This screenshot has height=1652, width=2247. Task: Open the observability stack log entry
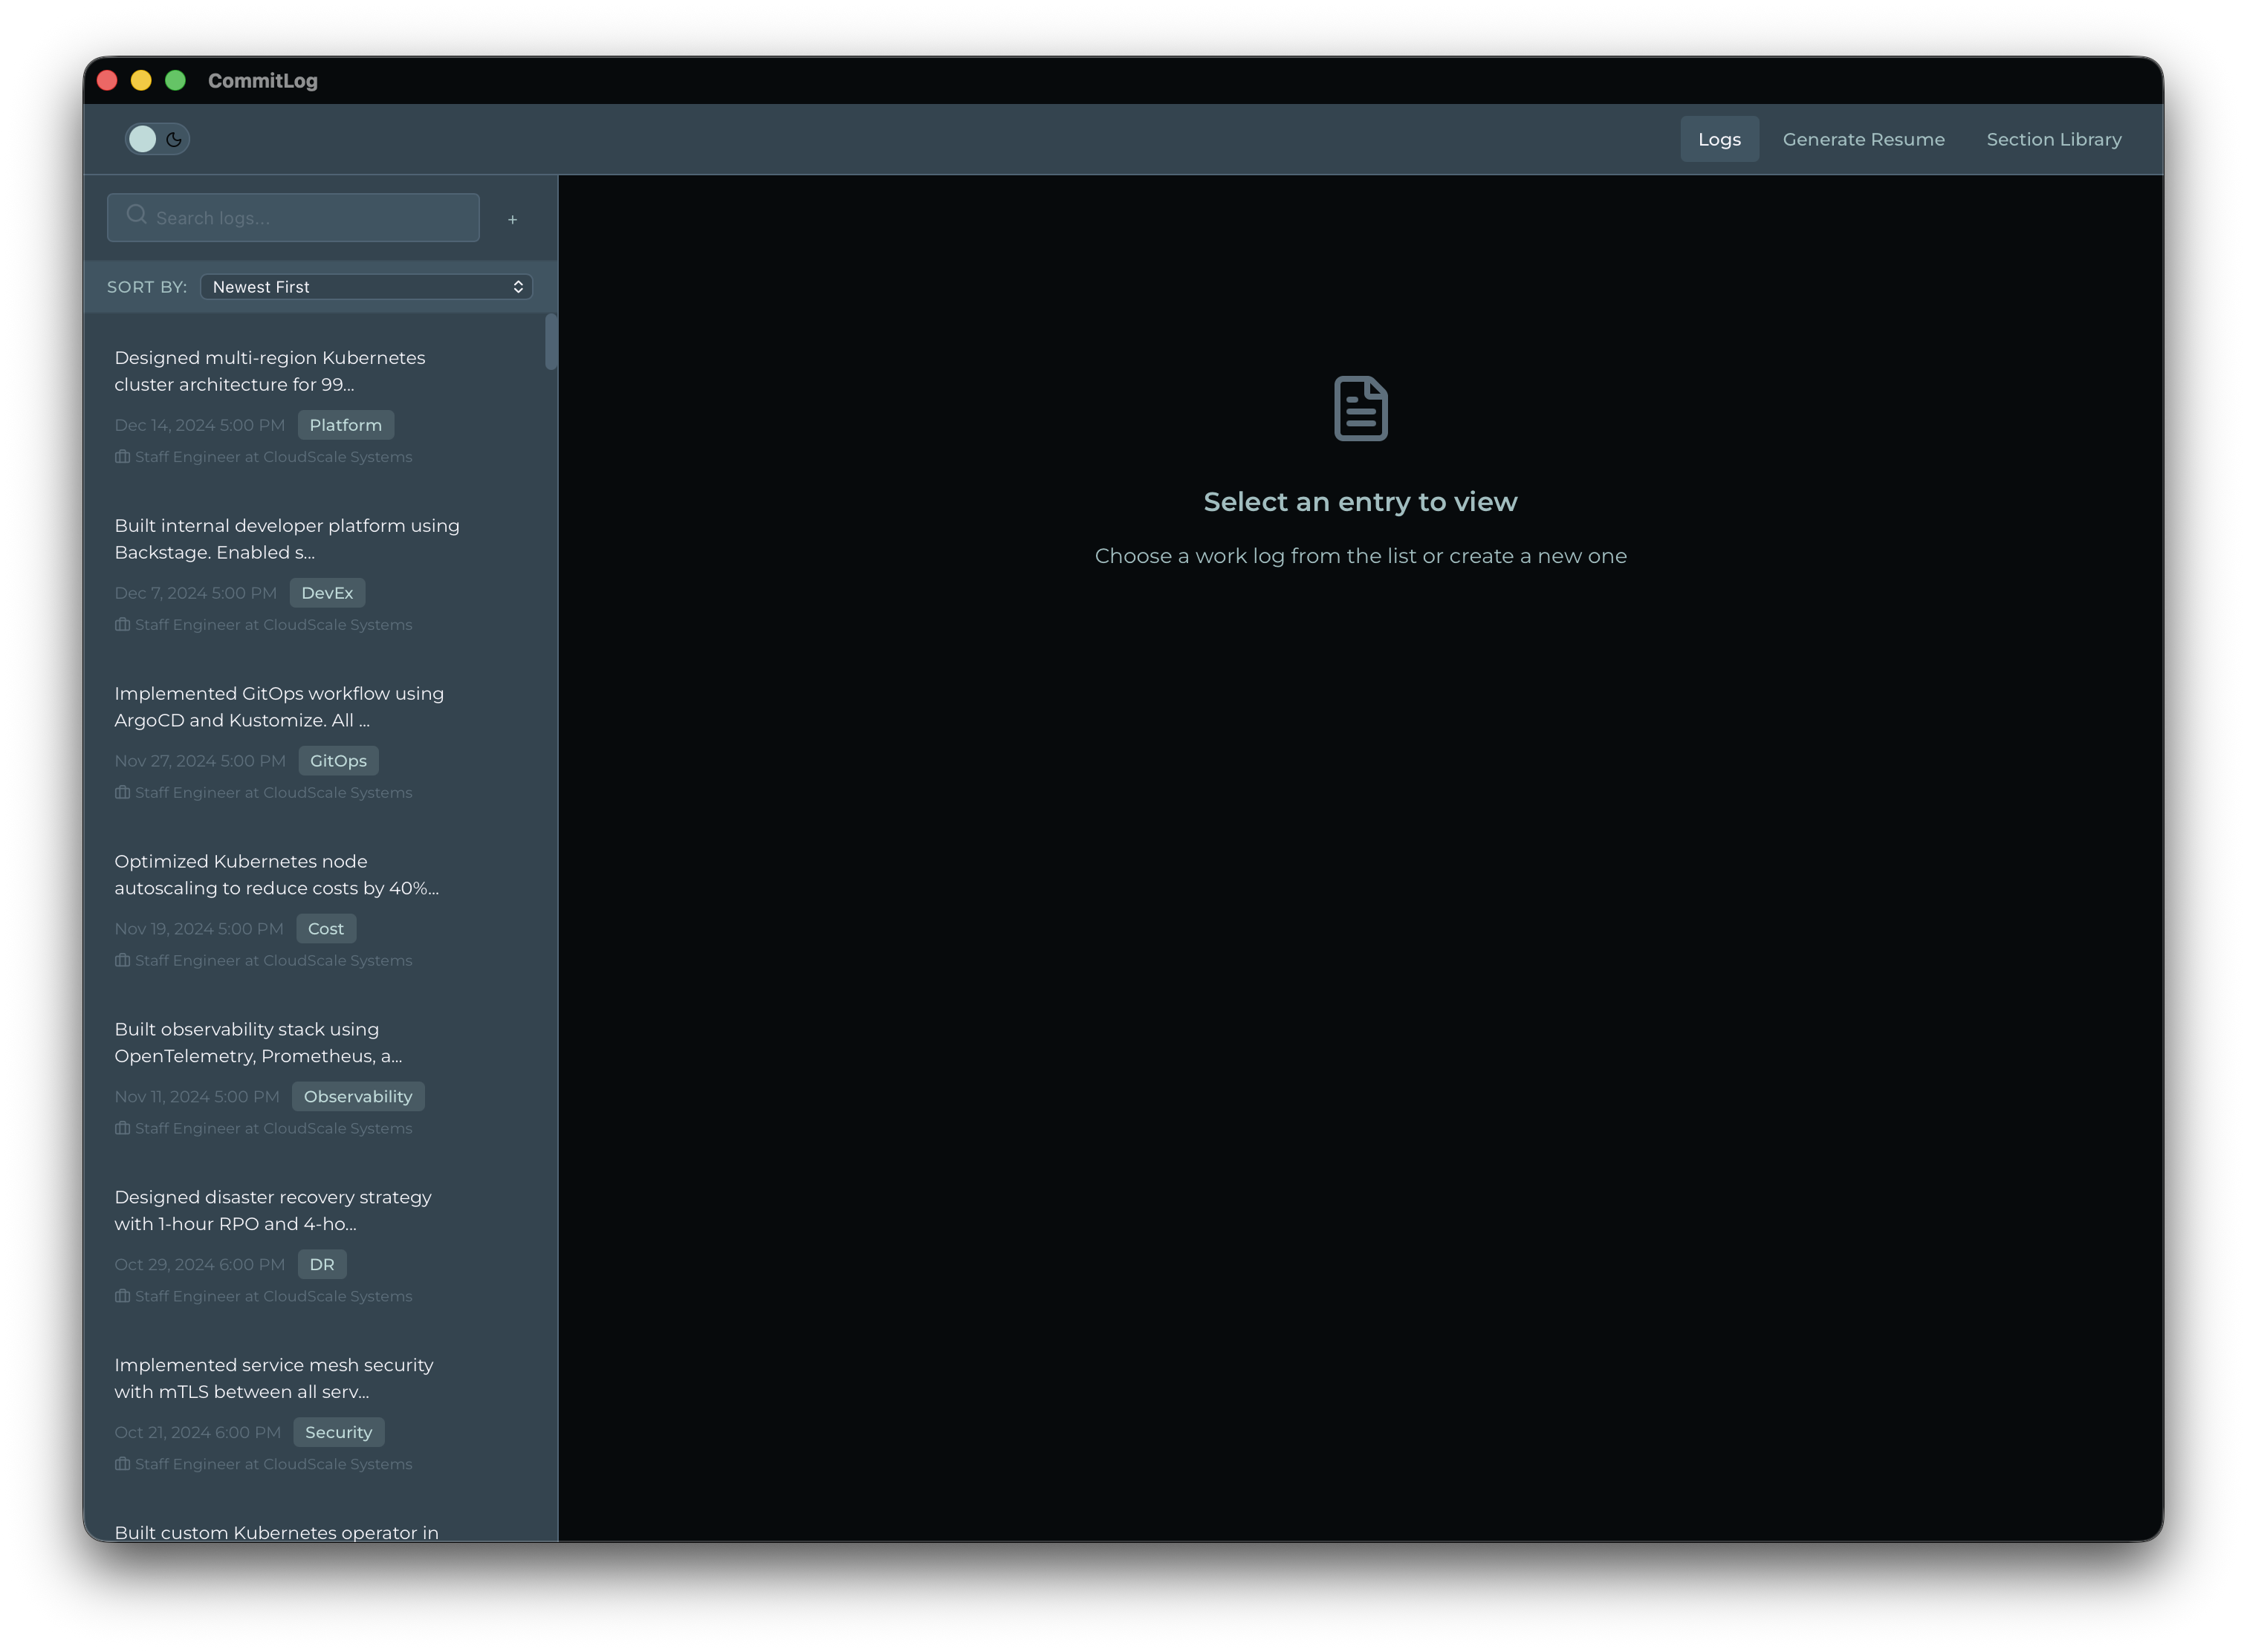pos(280,1042)
